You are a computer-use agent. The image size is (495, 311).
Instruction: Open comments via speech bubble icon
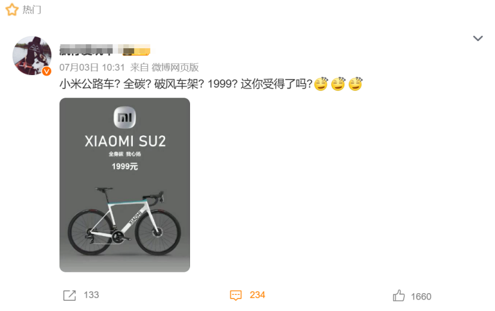(236, 296)
